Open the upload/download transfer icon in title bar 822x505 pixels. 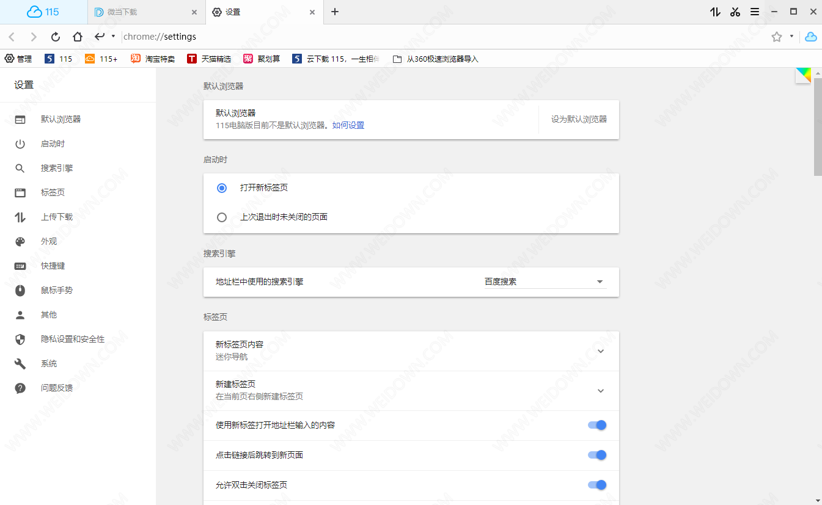[x=715, y=12]
